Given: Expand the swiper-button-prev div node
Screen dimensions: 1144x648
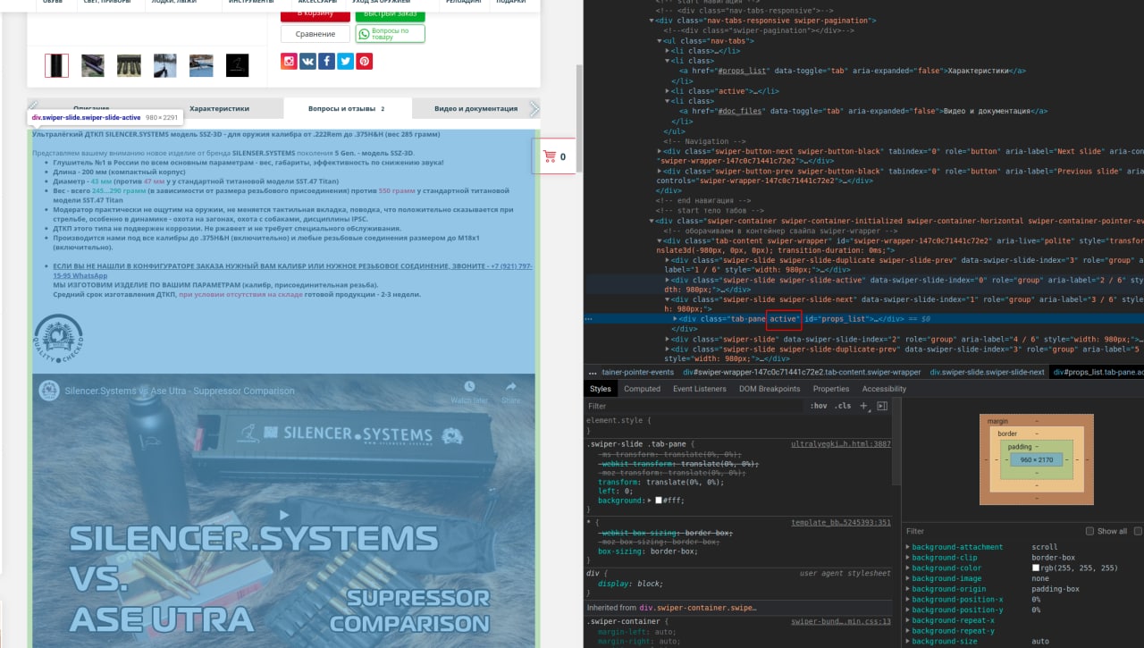Looking at the screenshot, I should pos(660,171).
